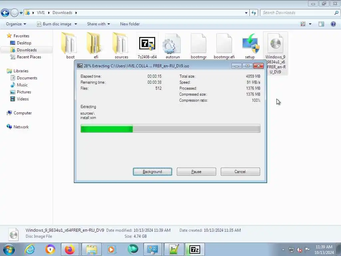The image size is (341, 256).
Task: Open Pictures library in navigation pane
Action: 24,92
